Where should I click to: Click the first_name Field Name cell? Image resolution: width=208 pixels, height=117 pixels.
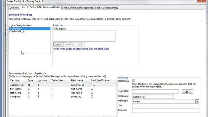[77, 89]
